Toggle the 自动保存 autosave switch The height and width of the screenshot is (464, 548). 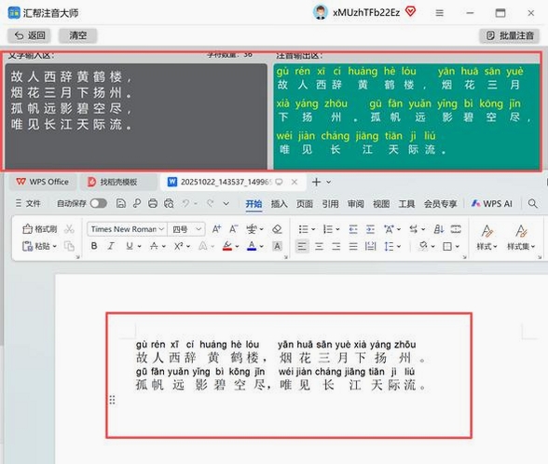pyautogui.click(x=98, y=203)
